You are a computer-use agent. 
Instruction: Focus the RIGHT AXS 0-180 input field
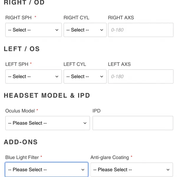coord(141,30)
